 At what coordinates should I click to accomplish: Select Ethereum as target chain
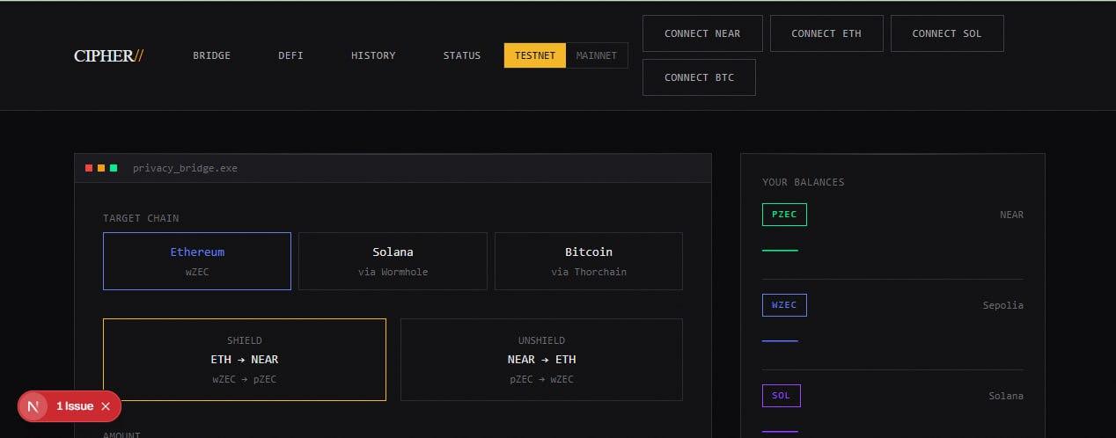197,261
